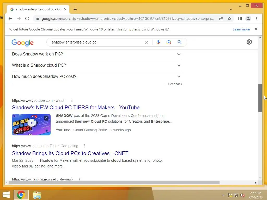Click scroll up arrow of page
The width and height of the screenshot is (267, 200).
click(x=260, y=37)
